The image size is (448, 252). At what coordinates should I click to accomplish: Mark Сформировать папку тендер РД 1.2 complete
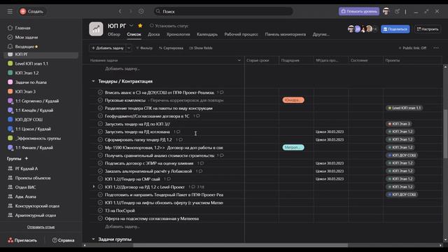100,140
